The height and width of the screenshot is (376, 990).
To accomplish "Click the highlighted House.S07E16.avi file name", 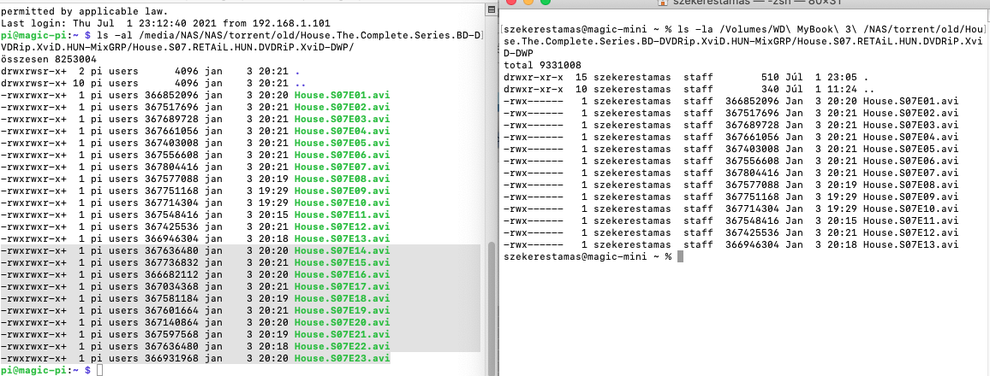I will [x=343, y=274].
